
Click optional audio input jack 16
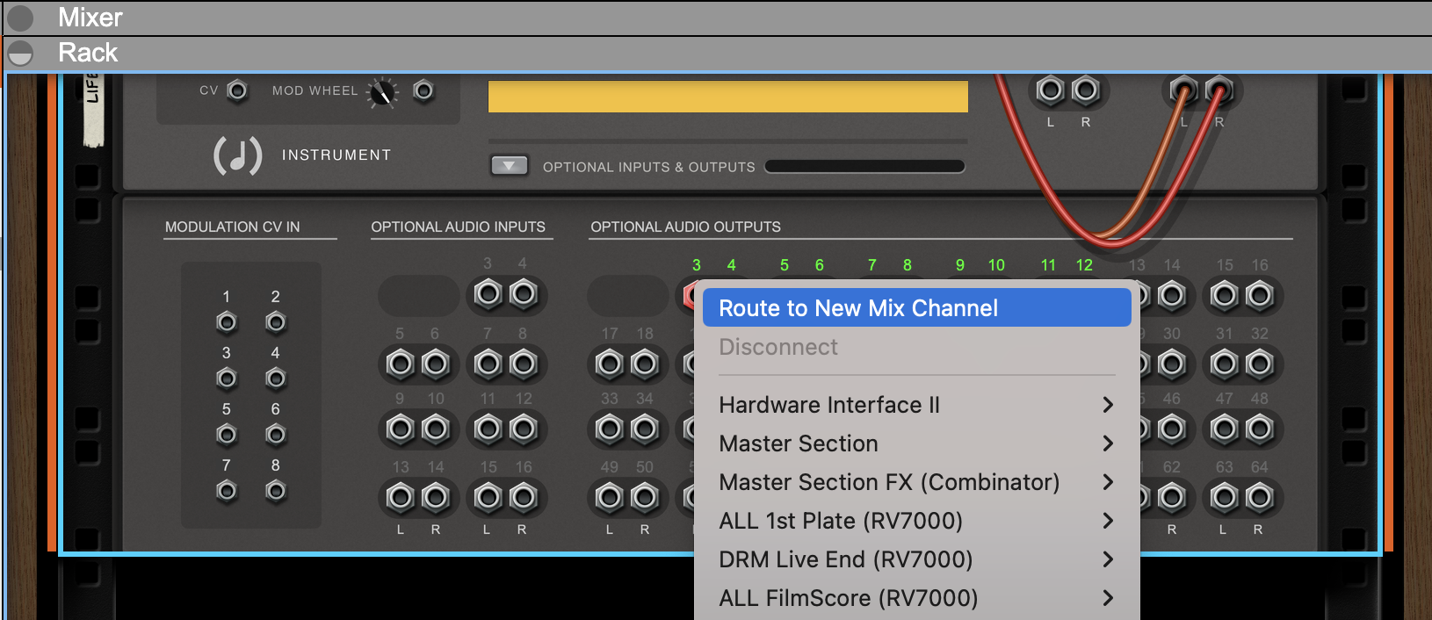tap(523, 498)
